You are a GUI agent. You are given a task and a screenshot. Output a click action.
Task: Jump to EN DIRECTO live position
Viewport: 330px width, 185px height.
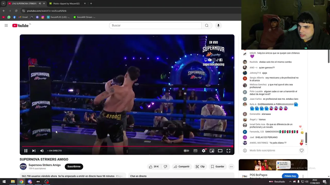(x=55, y=151)
